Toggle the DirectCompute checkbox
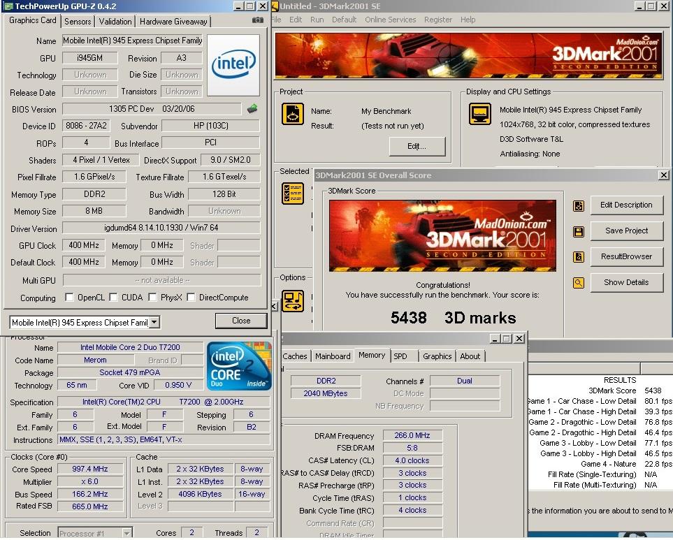This screenshot has height=540, width=673. coord(191,297)
